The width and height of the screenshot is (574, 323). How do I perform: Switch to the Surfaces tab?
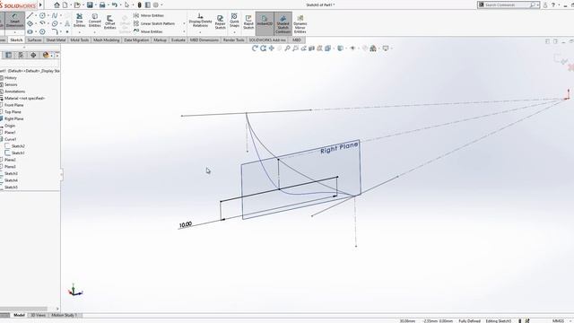tap(35, 39)
